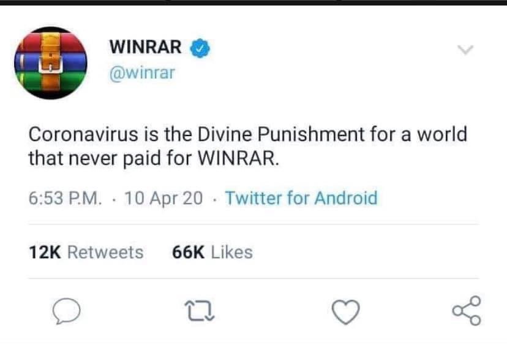507x344 pixels.
Task: Click the 10 Apr 20 date
Action: (163, 198)
